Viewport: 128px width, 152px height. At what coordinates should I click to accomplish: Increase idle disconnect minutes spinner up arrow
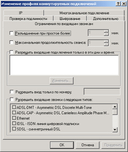[106, 31]
